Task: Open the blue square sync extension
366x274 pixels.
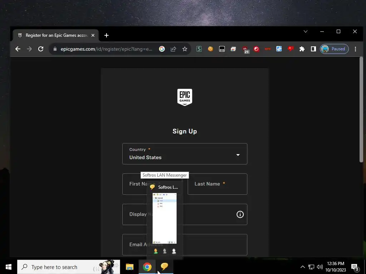Action: click(279, 49)
